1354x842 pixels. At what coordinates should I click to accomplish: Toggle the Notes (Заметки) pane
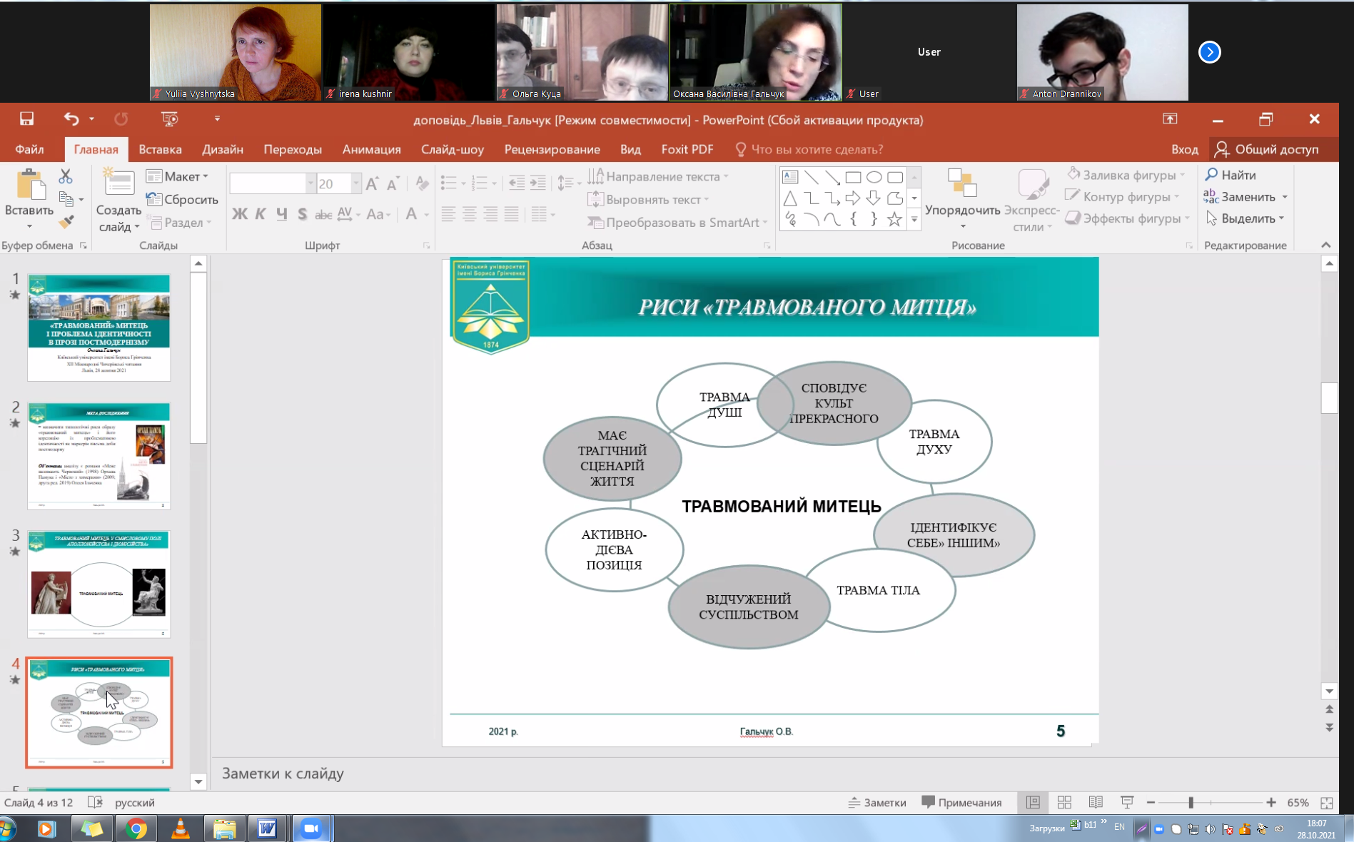[x=876, y=803]
